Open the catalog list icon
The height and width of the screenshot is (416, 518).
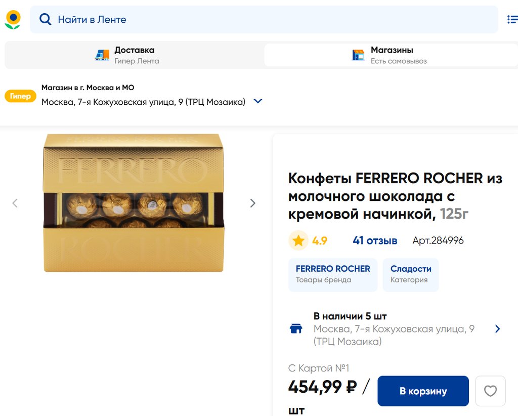pos(512,20)
